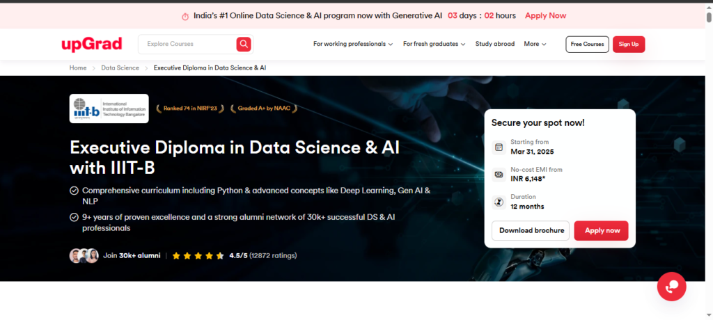Click the upGrad logo
The width and height of the screenshot is (713, 320).
click(91, 44)
